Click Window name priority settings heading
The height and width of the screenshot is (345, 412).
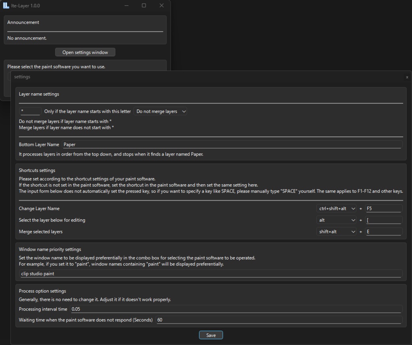pos(50,249)
